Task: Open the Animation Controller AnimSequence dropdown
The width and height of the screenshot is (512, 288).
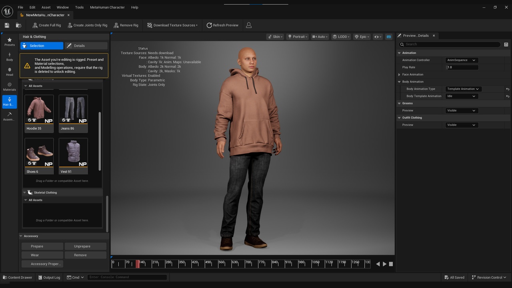Action: pos(461,60)
